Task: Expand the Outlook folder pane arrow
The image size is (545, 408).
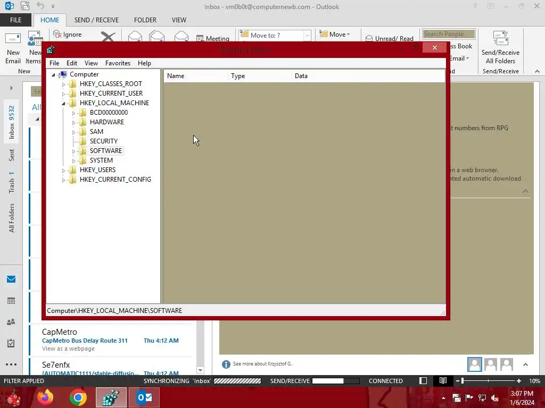Action: click(11, 88)
